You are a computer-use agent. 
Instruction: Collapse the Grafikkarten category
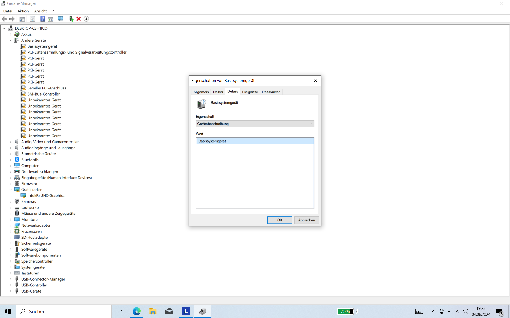(11, 190)
